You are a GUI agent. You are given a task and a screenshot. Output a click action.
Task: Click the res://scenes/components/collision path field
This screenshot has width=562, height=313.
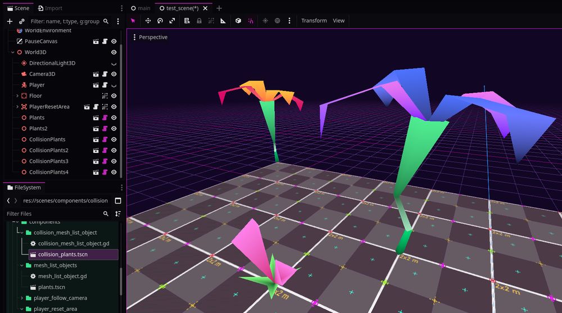tap(66, 201)
